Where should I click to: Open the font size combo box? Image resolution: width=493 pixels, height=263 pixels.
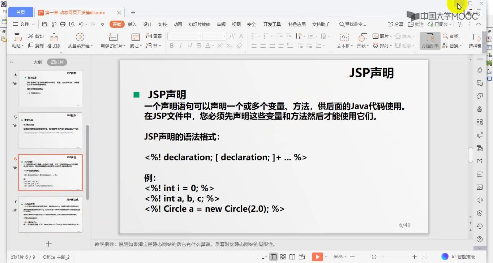tap(215, 36)
